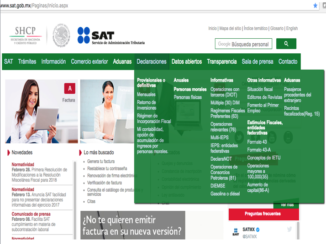Open Mi contabilidad option link

(152, 140)
